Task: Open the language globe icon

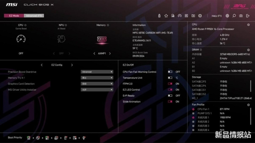Action: [227, 16]
